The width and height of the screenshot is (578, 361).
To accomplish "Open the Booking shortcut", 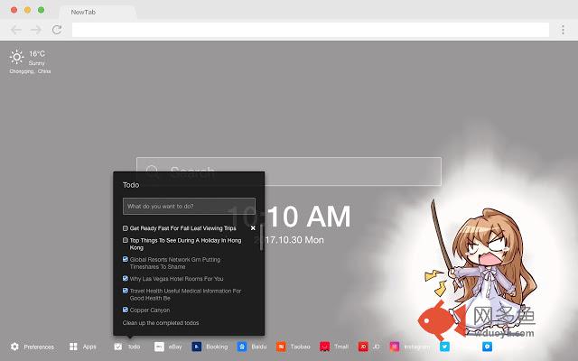I will click(x=196, y=347).
